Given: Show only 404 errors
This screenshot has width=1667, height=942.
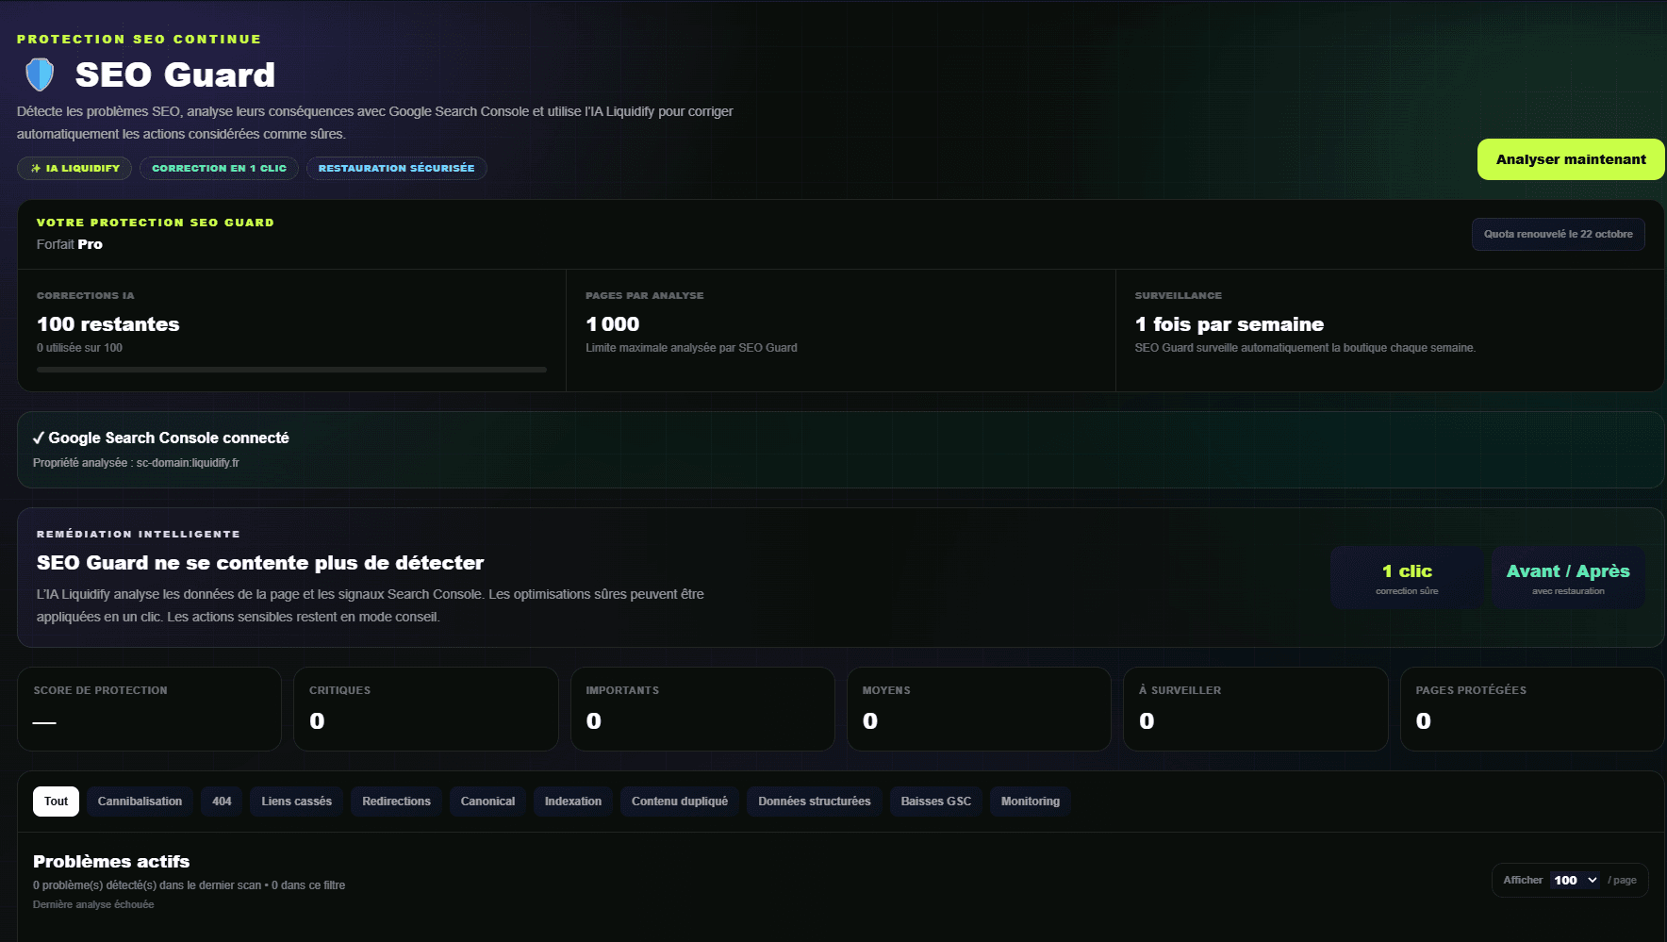Looking at the screenshot, I should click(222, 802).
